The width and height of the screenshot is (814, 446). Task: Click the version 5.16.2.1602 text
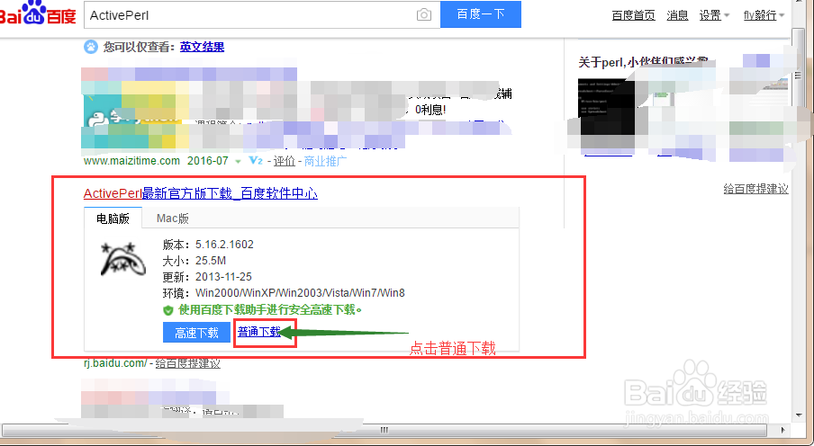point(224,245)
